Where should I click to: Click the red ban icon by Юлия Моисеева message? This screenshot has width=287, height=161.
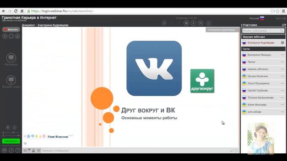pos(44,136)
